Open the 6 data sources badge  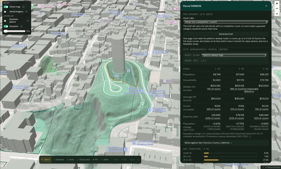[271, 167]
